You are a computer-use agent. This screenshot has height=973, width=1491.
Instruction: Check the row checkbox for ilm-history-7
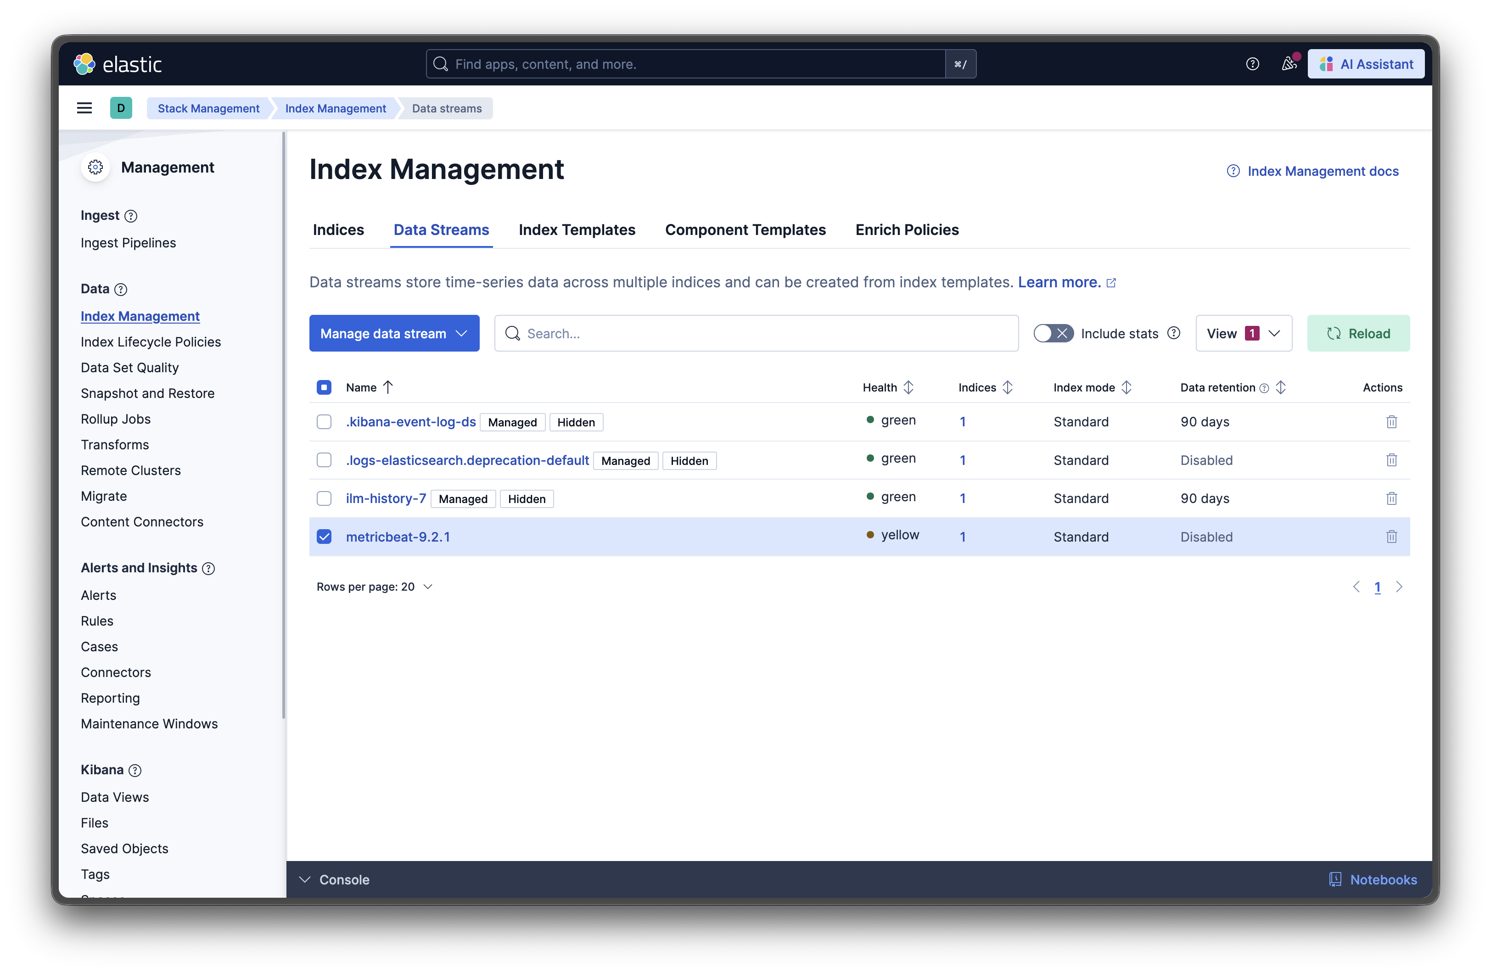tap(324, 498)
